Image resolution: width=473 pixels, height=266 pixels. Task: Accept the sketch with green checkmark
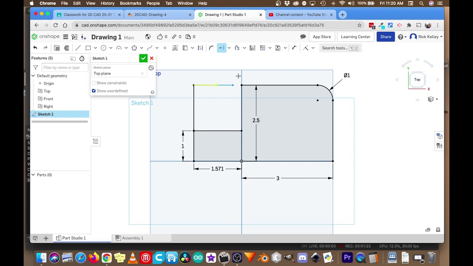tap(143, 58)
